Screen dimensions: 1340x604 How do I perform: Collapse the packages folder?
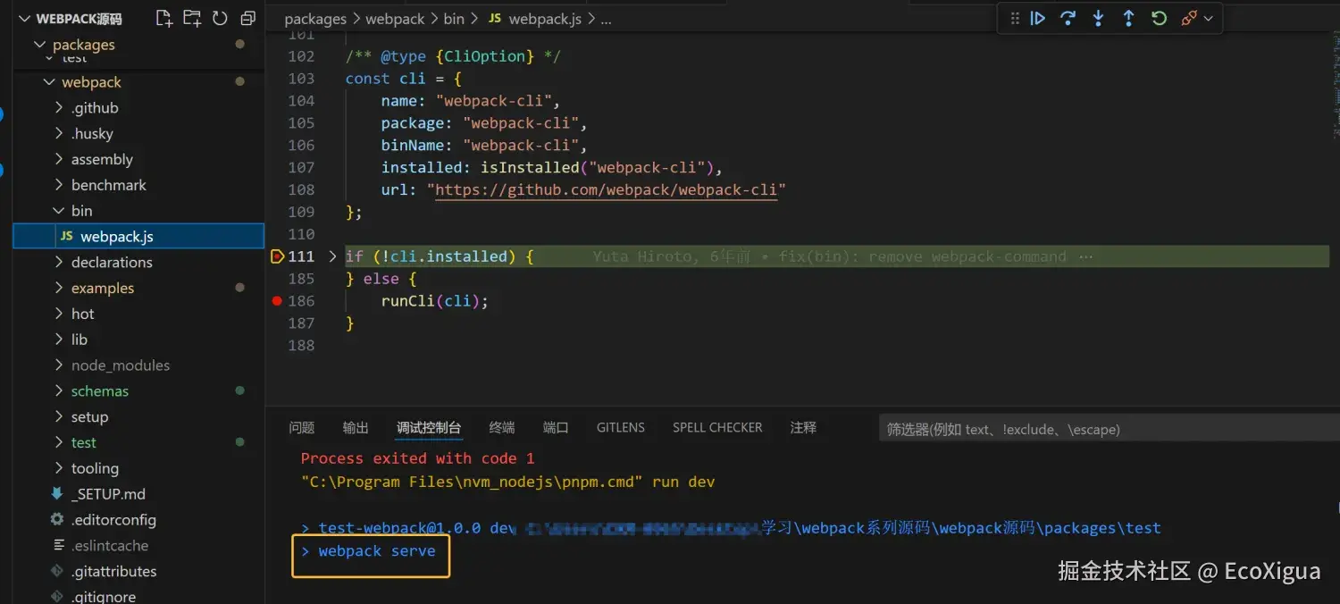38,45
